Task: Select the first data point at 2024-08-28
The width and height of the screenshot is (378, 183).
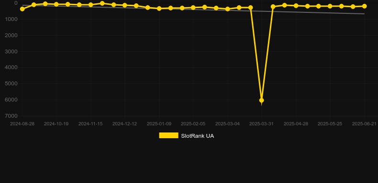Action: [22, 9]
